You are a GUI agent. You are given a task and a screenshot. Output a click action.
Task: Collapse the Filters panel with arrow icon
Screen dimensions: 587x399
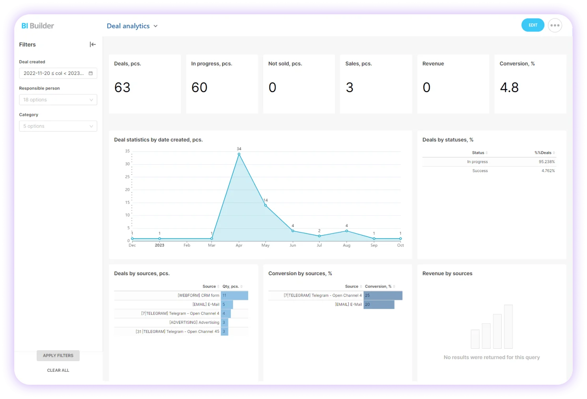point(93,45)
